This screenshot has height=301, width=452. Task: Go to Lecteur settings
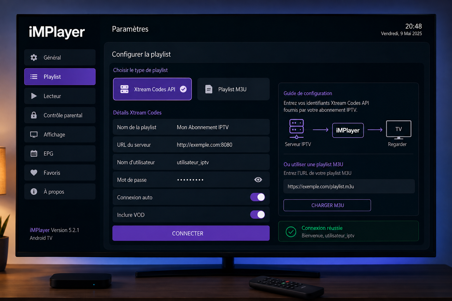[60, 96]
